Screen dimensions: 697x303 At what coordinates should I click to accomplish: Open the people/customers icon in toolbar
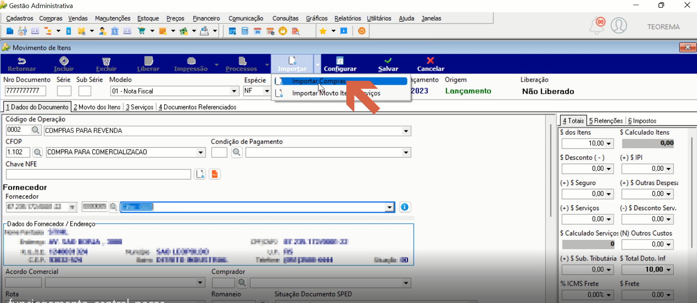(x=23, y=31)
